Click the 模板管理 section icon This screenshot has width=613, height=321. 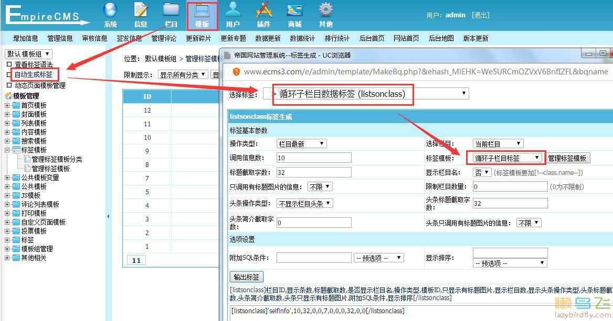(8, 96)
